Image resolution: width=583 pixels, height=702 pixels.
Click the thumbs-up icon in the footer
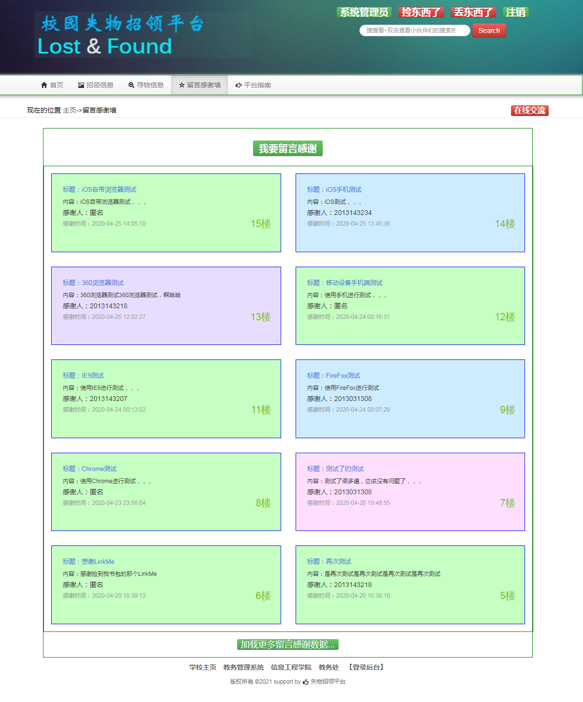point(306,682)
